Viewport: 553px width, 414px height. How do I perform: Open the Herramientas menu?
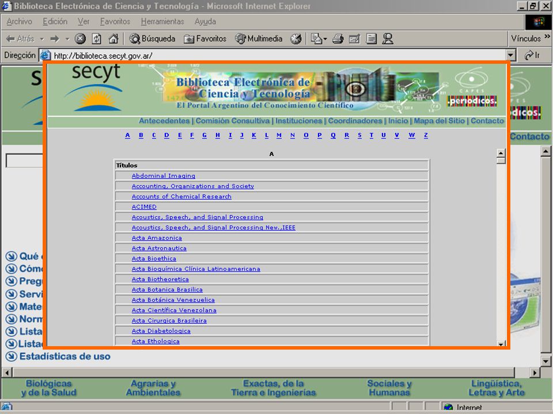(162, 21)
